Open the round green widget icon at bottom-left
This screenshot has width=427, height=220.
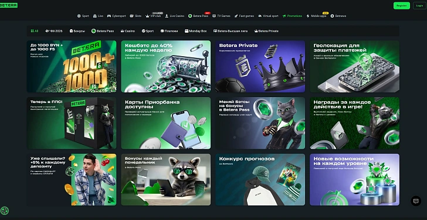click(5, 211)
